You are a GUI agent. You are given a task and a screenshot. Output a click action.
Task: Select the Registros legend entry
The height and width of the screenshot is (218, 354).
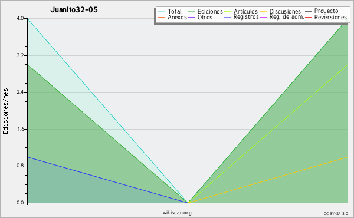coord(246,17)
